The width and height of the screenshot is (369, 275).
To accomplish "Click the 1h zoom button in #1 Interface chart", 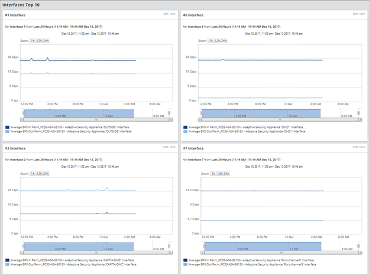I will pos(33,41).
